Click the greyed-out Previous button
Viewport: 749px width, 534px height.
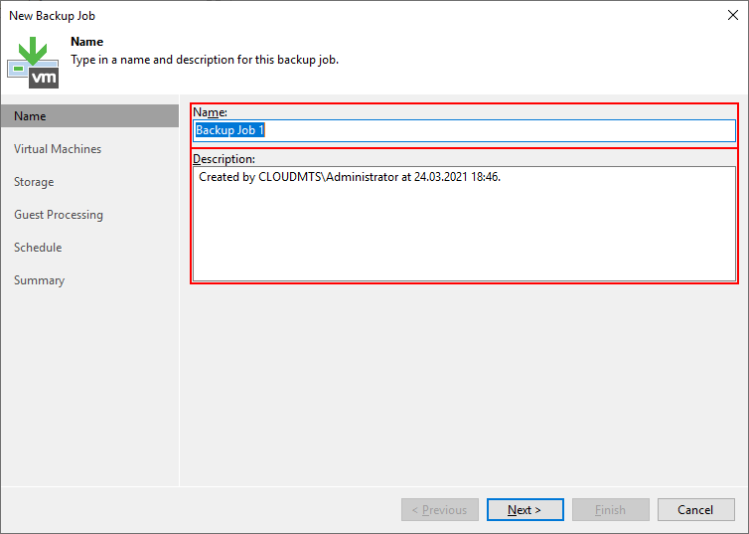(x=440, y=510)
